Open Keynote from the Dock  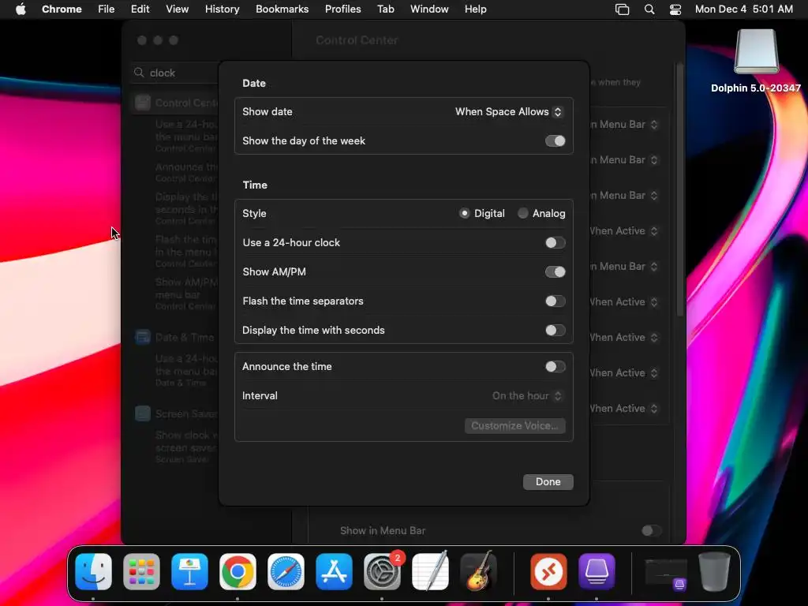point(189,571)
